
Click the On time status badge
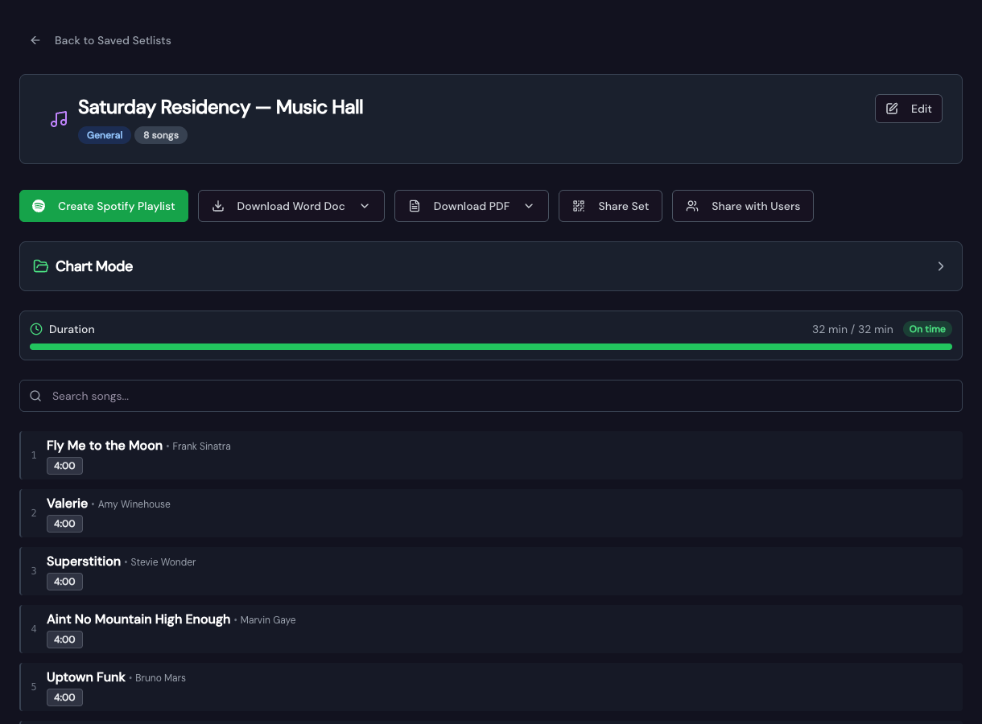(927, 329)
